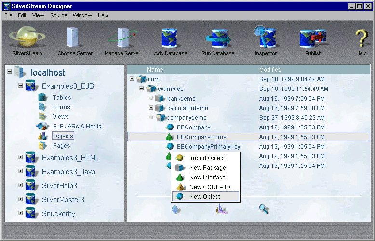375x241 pixels.
Task: Click the EBCompanyHome green cone icon
Action: pyautogui.click(x=170, y=137)
